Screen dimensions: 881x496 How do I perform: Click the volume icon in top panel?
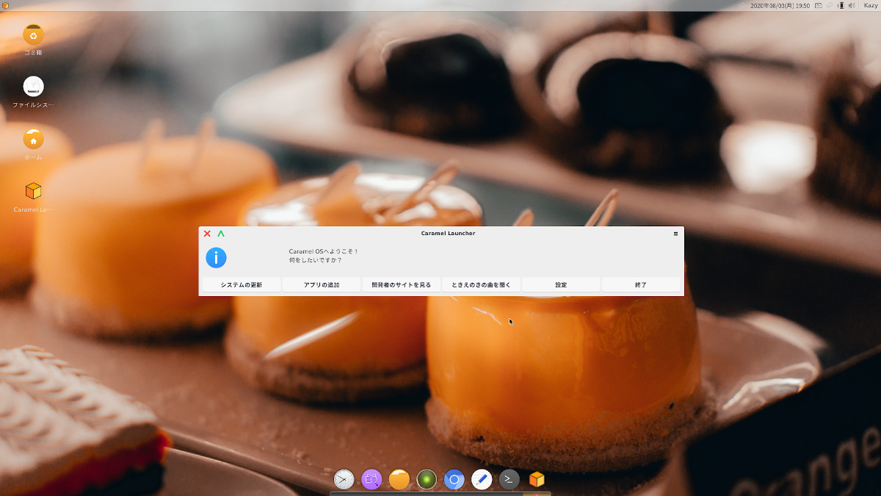tap(852, 5)
